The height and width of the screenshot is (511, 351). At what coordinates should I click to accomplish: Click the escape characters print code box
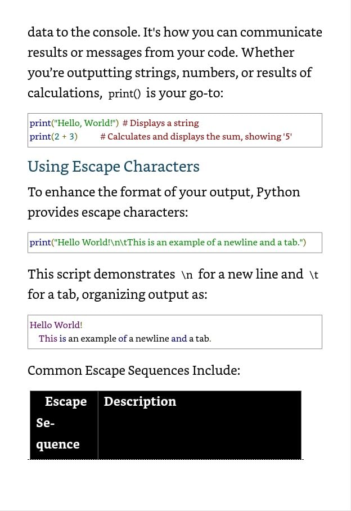(x=175, y=243)
